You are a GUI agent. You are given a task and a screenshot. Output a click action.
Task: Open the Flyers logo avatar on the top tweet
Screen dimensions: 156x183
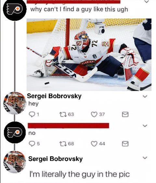click(15, 9)
